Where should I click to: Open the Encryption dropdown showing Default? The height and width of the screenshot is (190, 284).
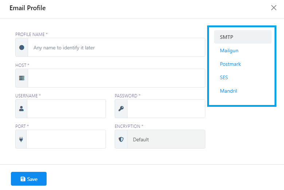(x=166, y=140)
